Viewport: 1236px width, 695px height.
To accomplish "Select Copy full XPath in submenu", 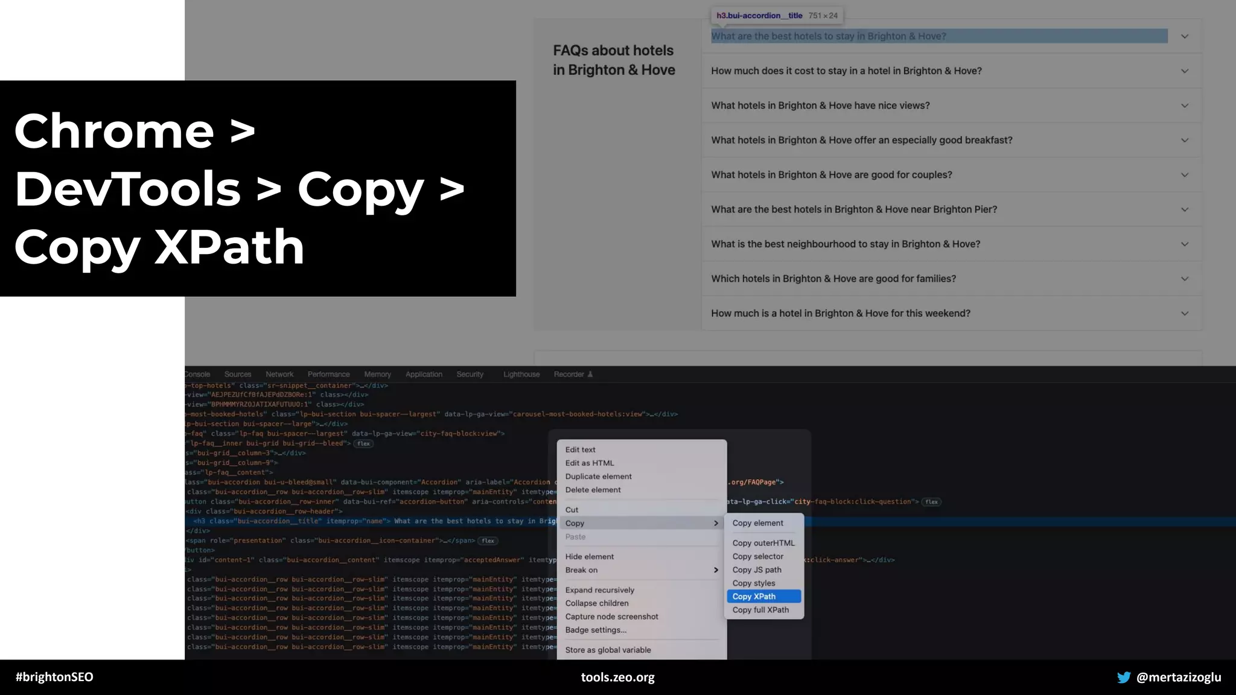I will click(x=764, y=610).
